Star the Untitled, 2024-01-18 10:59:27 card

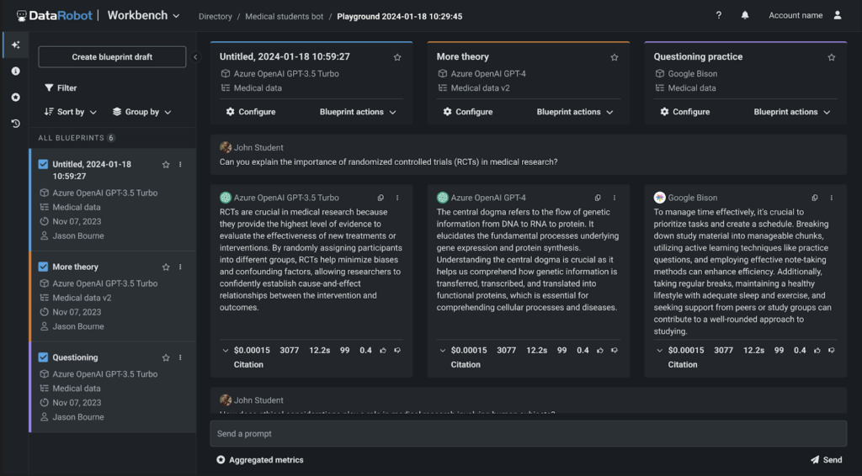[397, 57]
